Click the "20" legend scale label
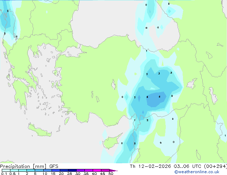The width and height of the screenshot is (227, 175). (61, 174)
